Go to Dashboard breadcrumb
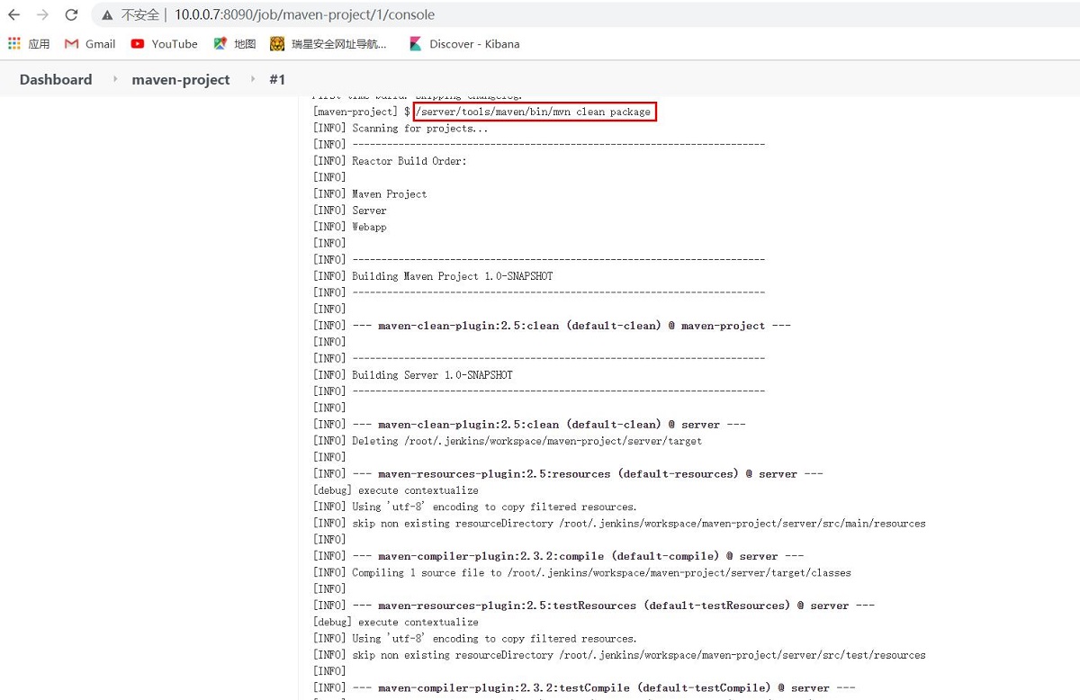The height and width of the screenshot is (700, 1080). 56,79
